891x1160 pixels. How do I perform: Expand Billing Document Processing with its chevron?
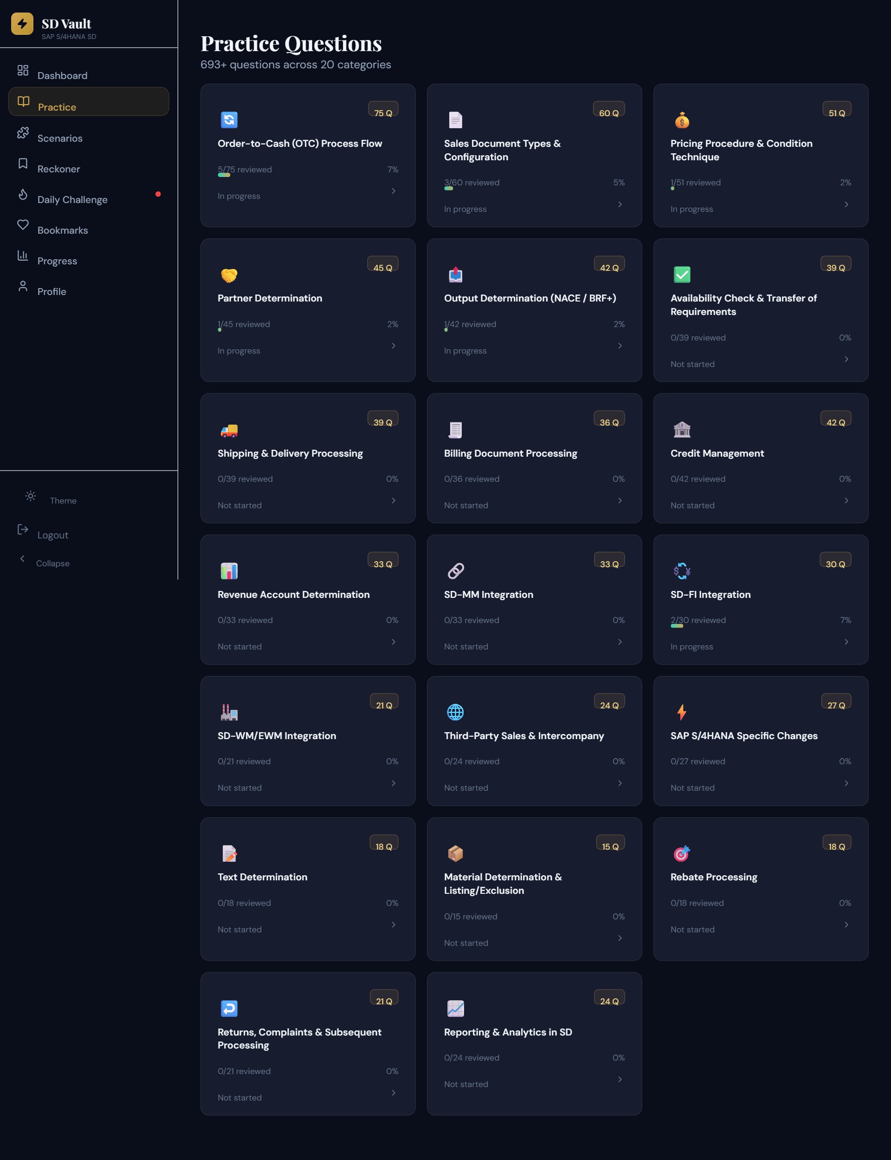pos(620,501)
